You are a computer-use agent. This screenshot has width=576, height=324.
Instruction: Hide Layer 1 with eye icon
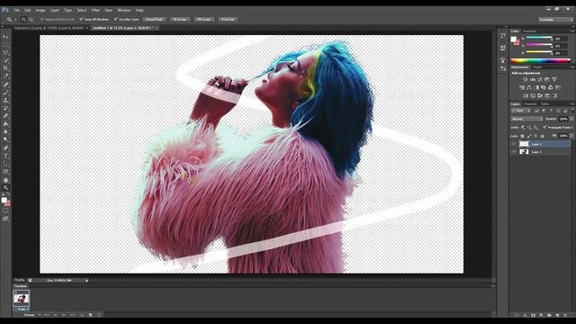coord(514,152)
